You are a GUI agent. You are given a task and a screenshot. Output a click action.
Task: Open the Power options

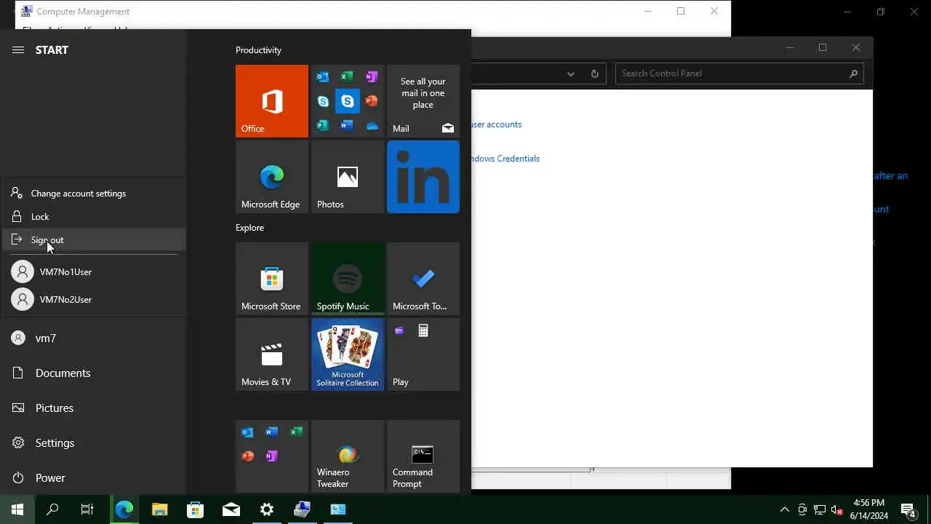click(x=93, y=478)
